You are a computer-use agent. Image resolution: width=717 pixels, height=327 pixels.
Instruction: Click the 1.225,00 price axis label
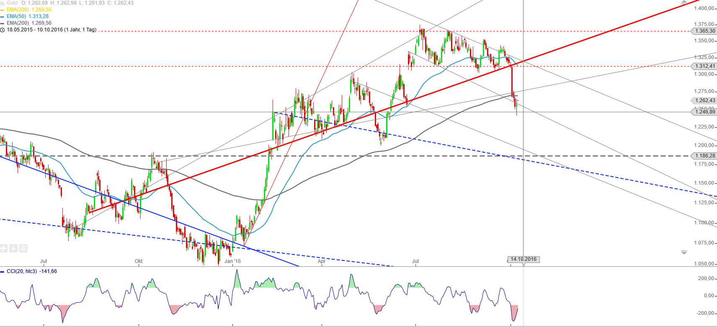click(x=704, y=127)
